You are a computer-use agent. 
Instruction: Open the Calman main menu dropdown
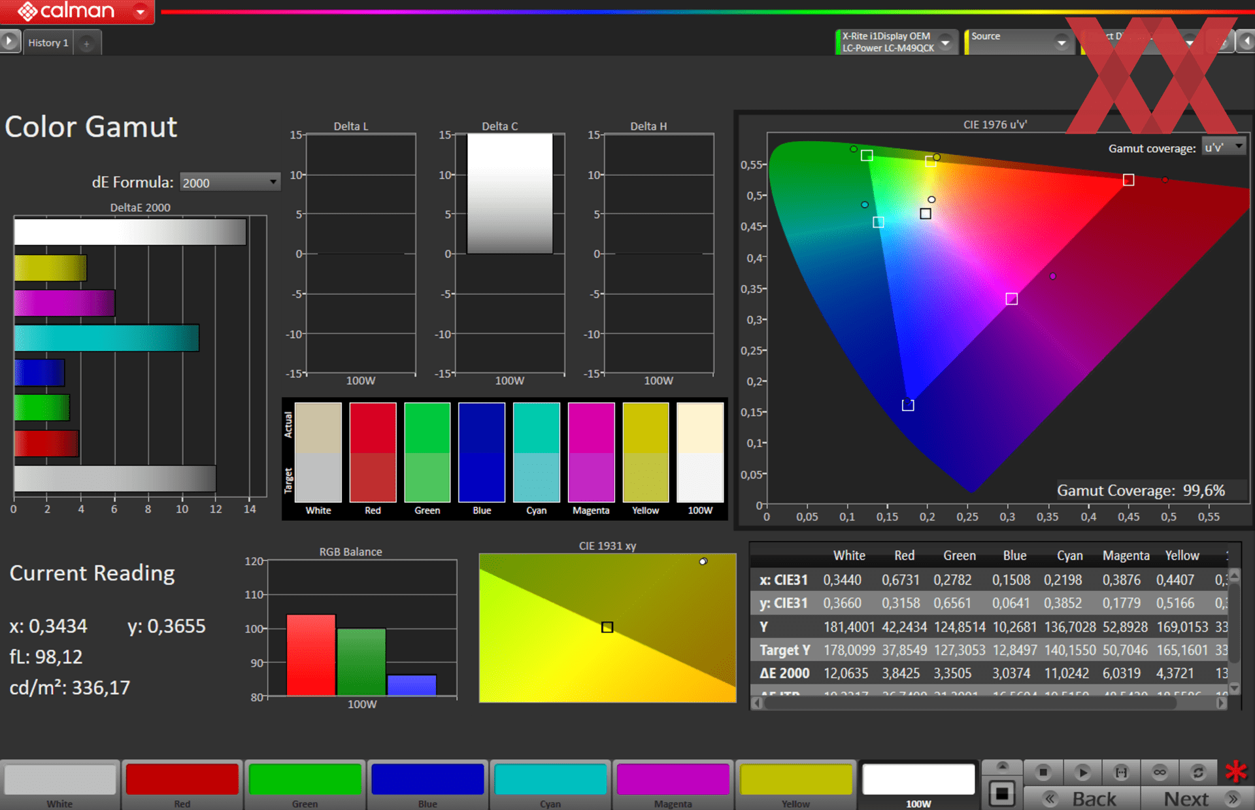(x=140, y=12)
